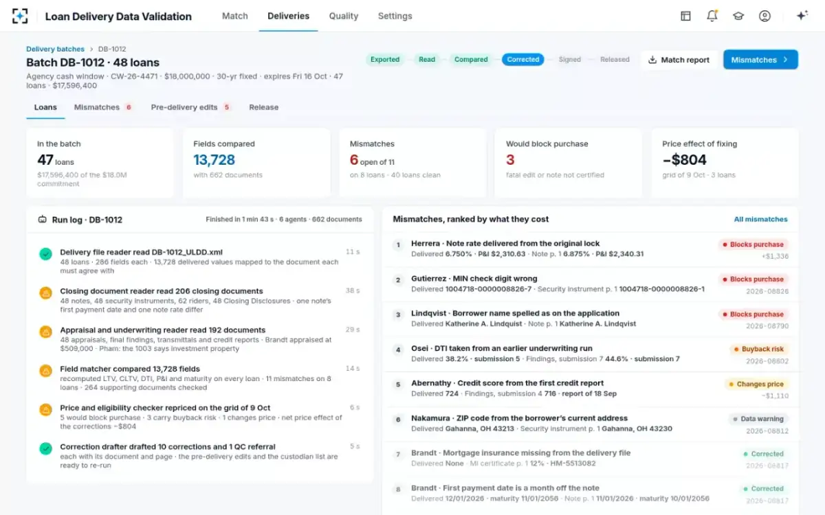
Task: Open the blue Mismatches button
Action: pos(760,60)
